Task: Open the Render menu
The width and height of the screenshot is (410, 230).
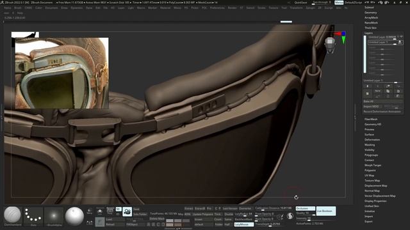Action: (232, 8)
